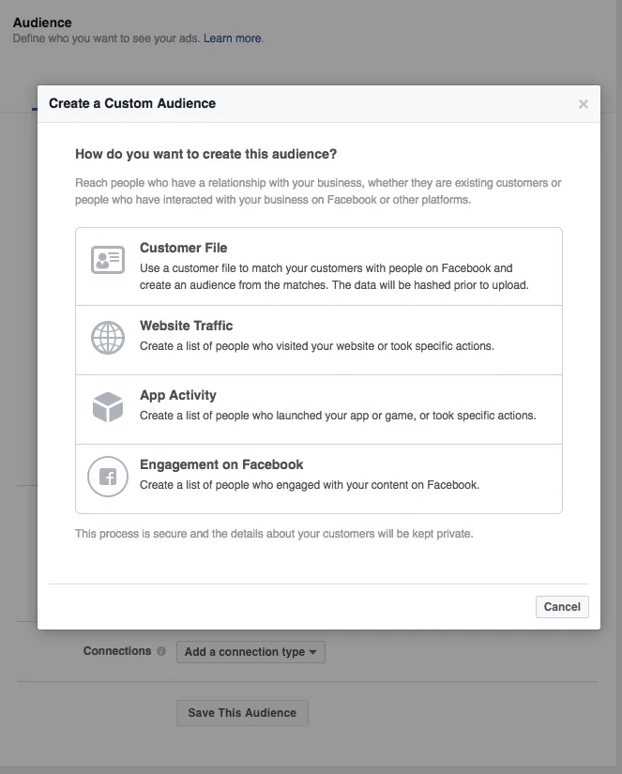Click the 'This process is secure' note
Image resolution: width=622 pixels, height=774 pixels.
[274, 534]
